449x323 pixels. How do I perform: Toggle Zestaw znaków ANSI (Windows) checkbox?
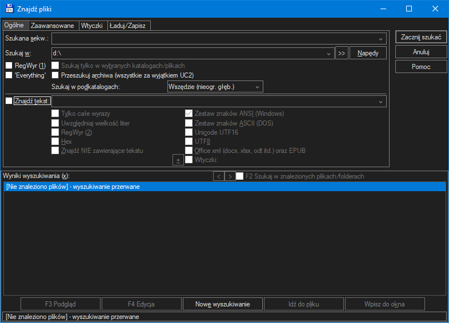click(x=189, y=114)
